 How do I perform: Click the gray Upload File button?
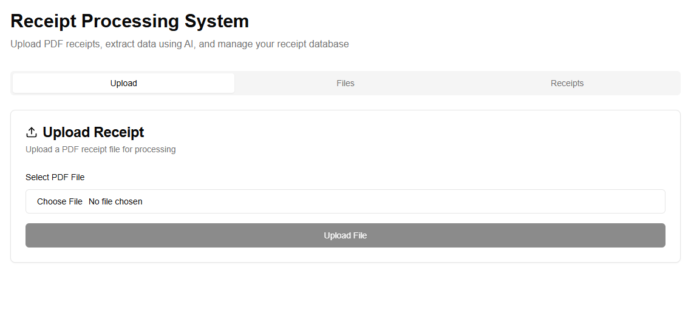click(x=345, y=235)
